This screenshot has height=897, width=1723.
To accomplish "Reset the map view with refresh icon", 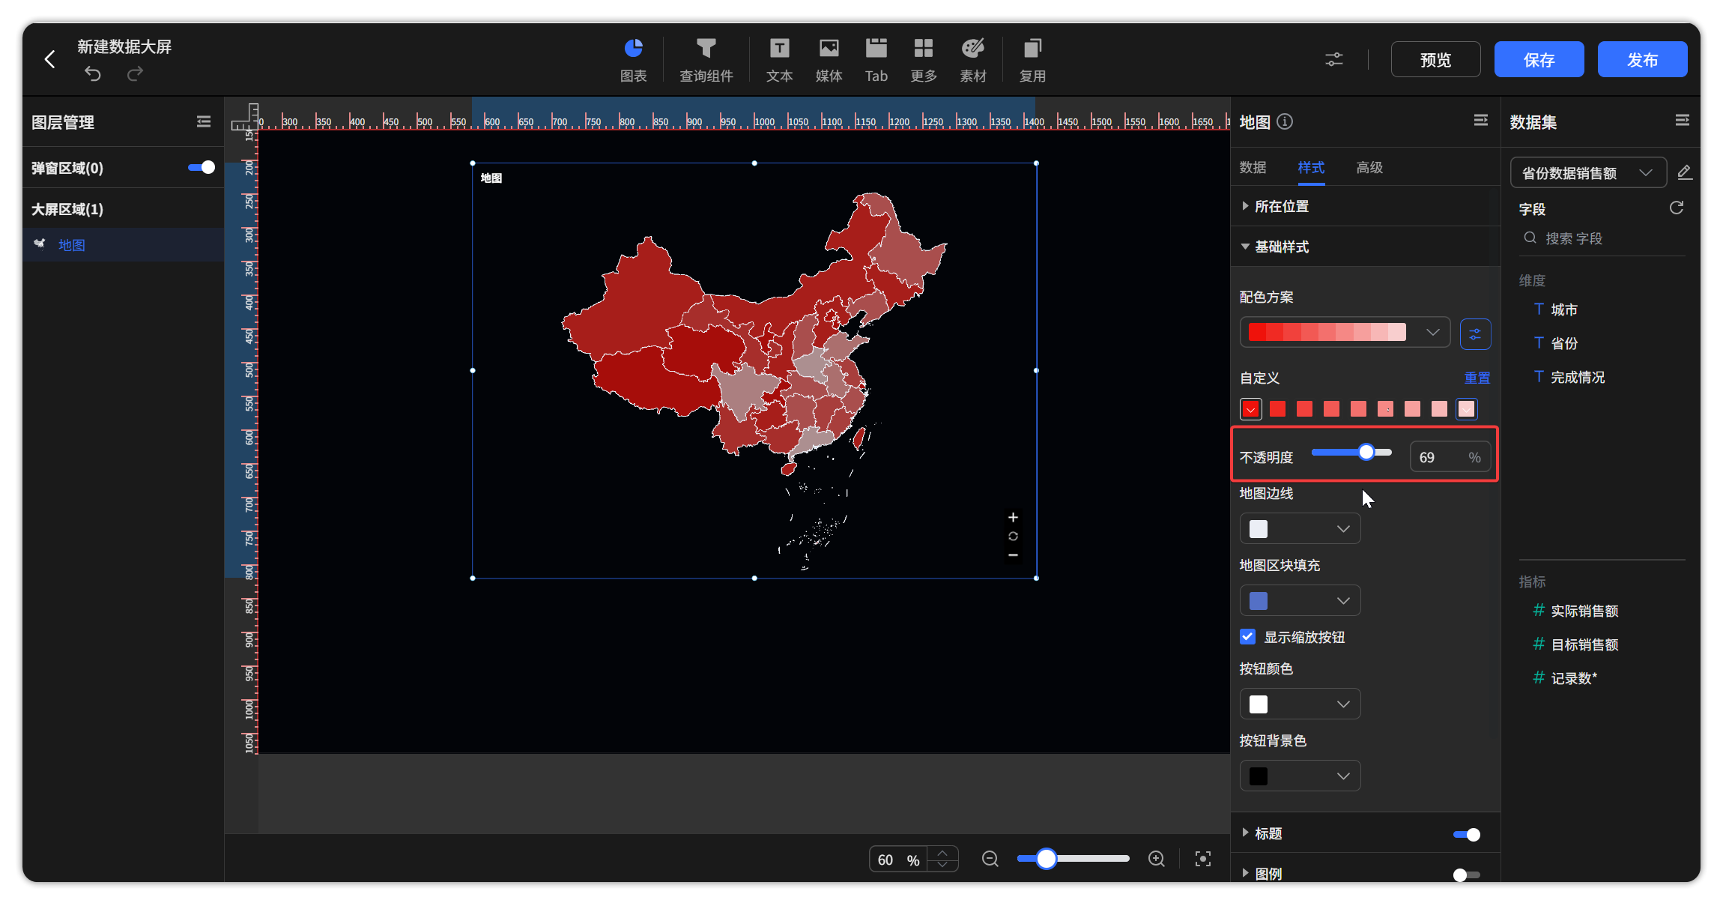I will [1013, 536].
